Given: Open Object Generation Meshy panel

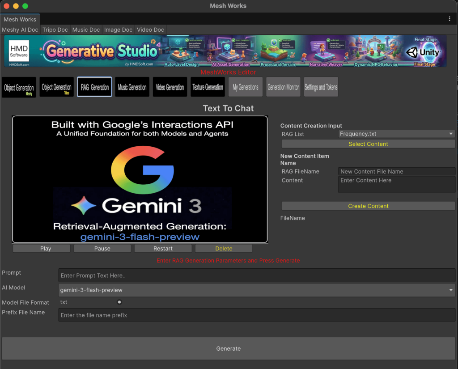Looking at the screenshot, I should 19,87.
